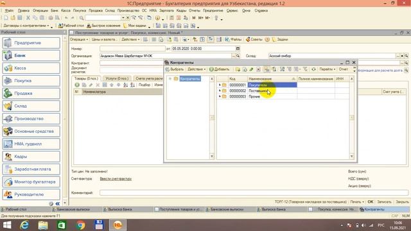Viewport: 411px width, 231px height.
Task: Open Заработная плата section in sidebar
Action: pos(31,169)
